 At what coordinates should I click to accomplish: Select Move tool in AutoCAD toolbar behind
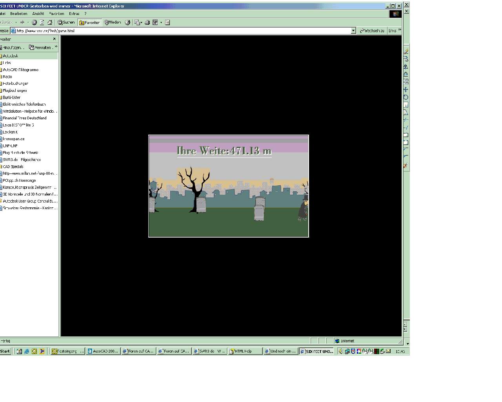(406, 90)
